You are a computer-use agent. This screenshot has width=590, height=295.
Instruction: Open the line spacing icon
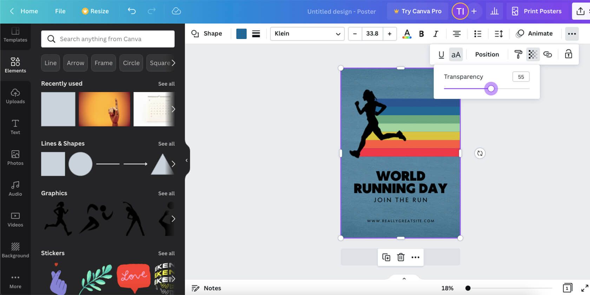(499, 34)
